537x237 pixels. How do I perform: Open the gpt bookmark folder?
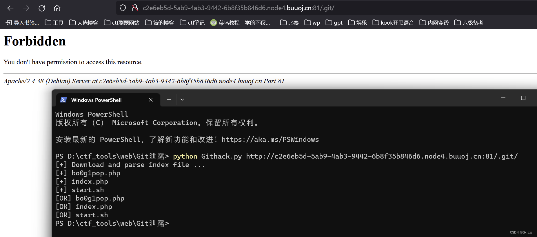coord(334,23)
